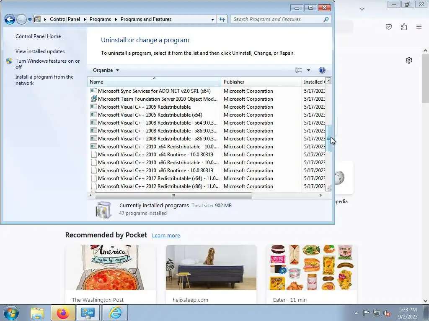Open Action Center flag icon

[366, 313]
